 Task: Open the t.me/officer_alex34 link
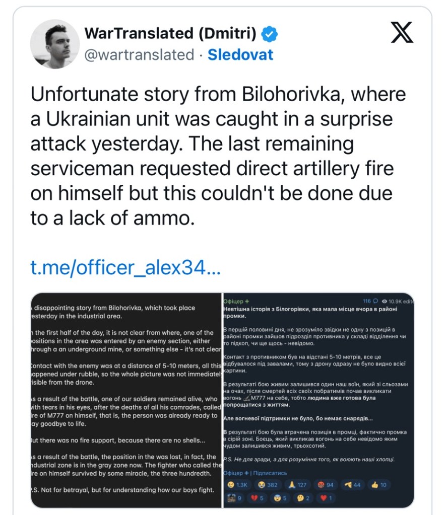tap(125, 268)
